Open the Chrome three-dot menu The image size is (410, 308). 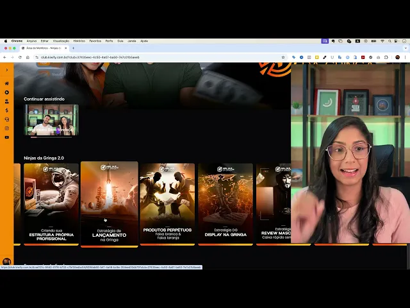[406, 57]
